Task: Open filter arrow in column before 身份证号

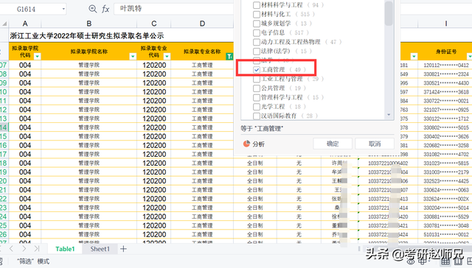Action: [414, 56]
